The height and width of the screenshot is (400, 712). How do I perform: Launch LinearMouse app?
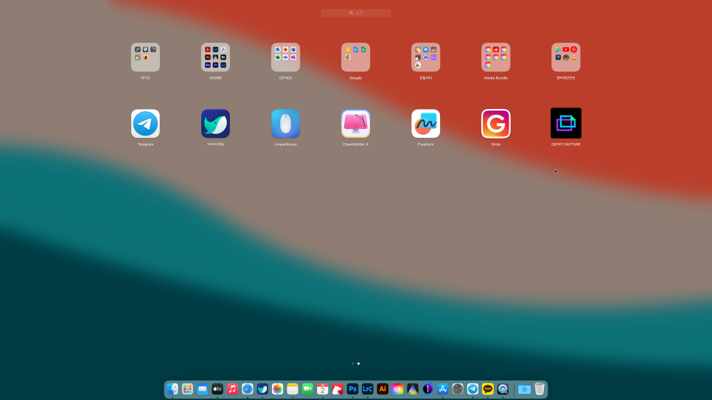pos(286,124)
